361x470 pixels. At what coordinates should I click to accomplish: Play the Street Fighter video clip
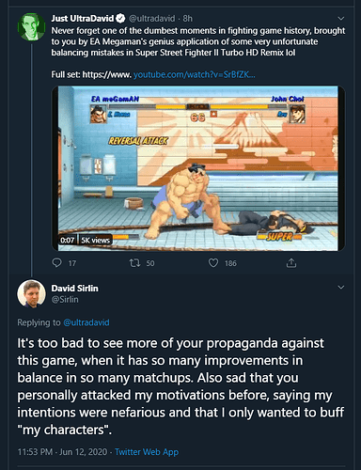pyautogui.click(x=198, y=168)
